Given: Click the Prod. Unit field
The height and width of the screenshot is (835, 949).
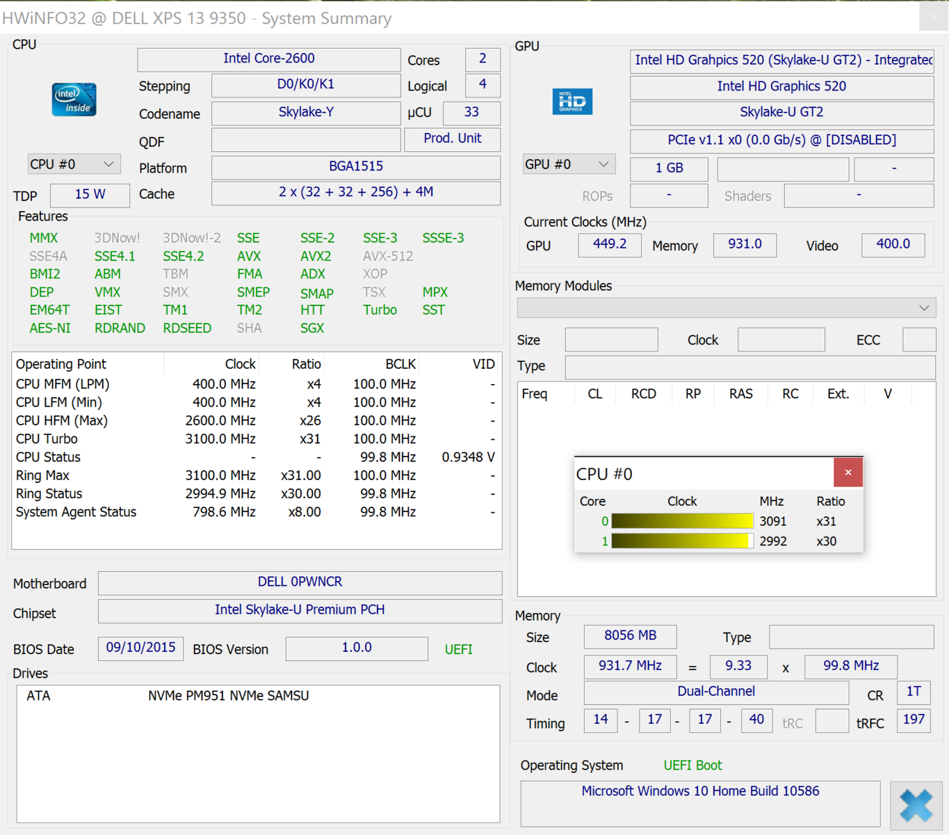Looking at the screenshot, I should click(453, 138).
